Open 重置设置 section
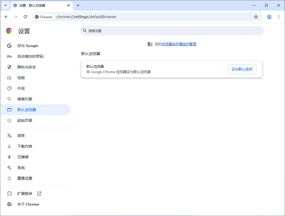Screen dimensions: 285x216 click(35, 178)
